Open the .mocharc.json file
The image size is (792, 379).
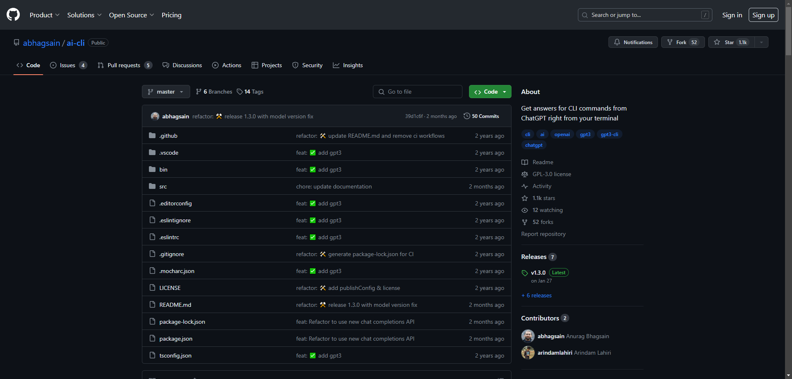tap(177, 271)
